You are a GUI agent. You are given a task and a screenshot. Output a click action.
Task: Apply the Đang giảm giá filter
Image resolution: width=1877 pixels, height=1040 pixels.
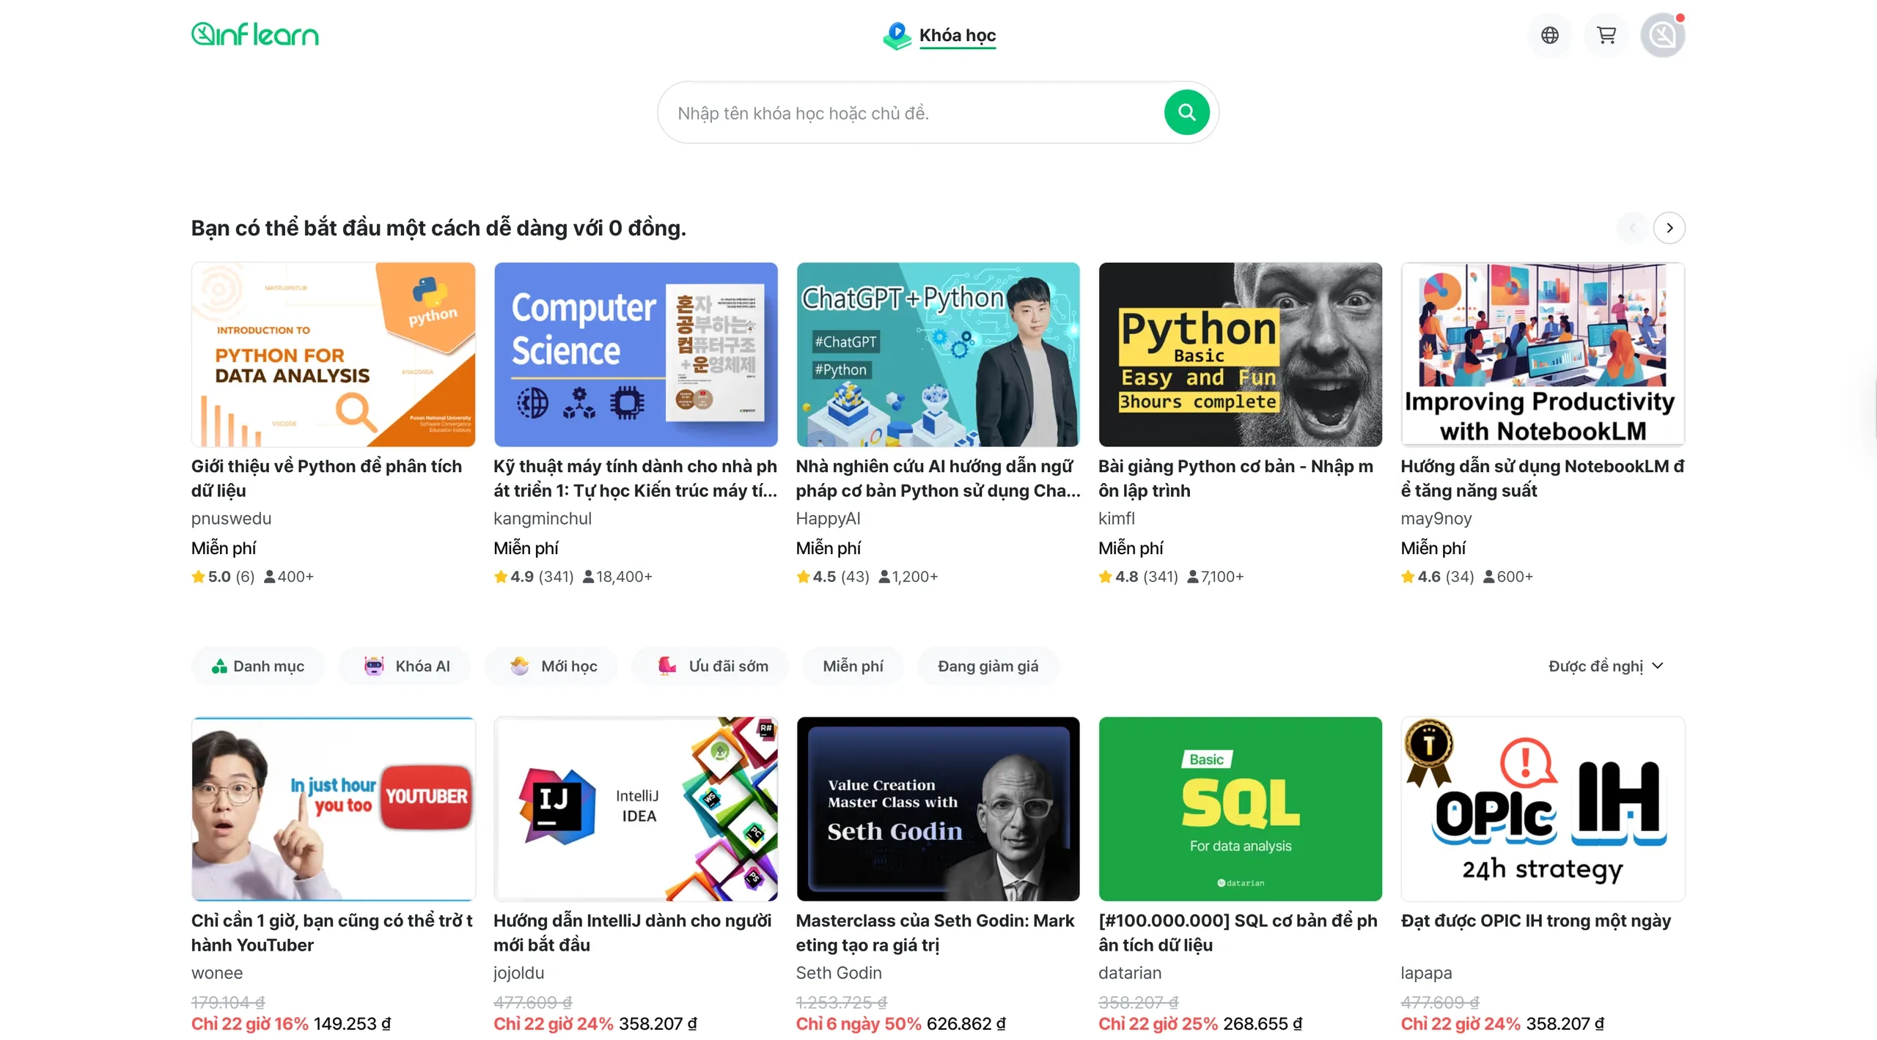[x=987, y=666]
